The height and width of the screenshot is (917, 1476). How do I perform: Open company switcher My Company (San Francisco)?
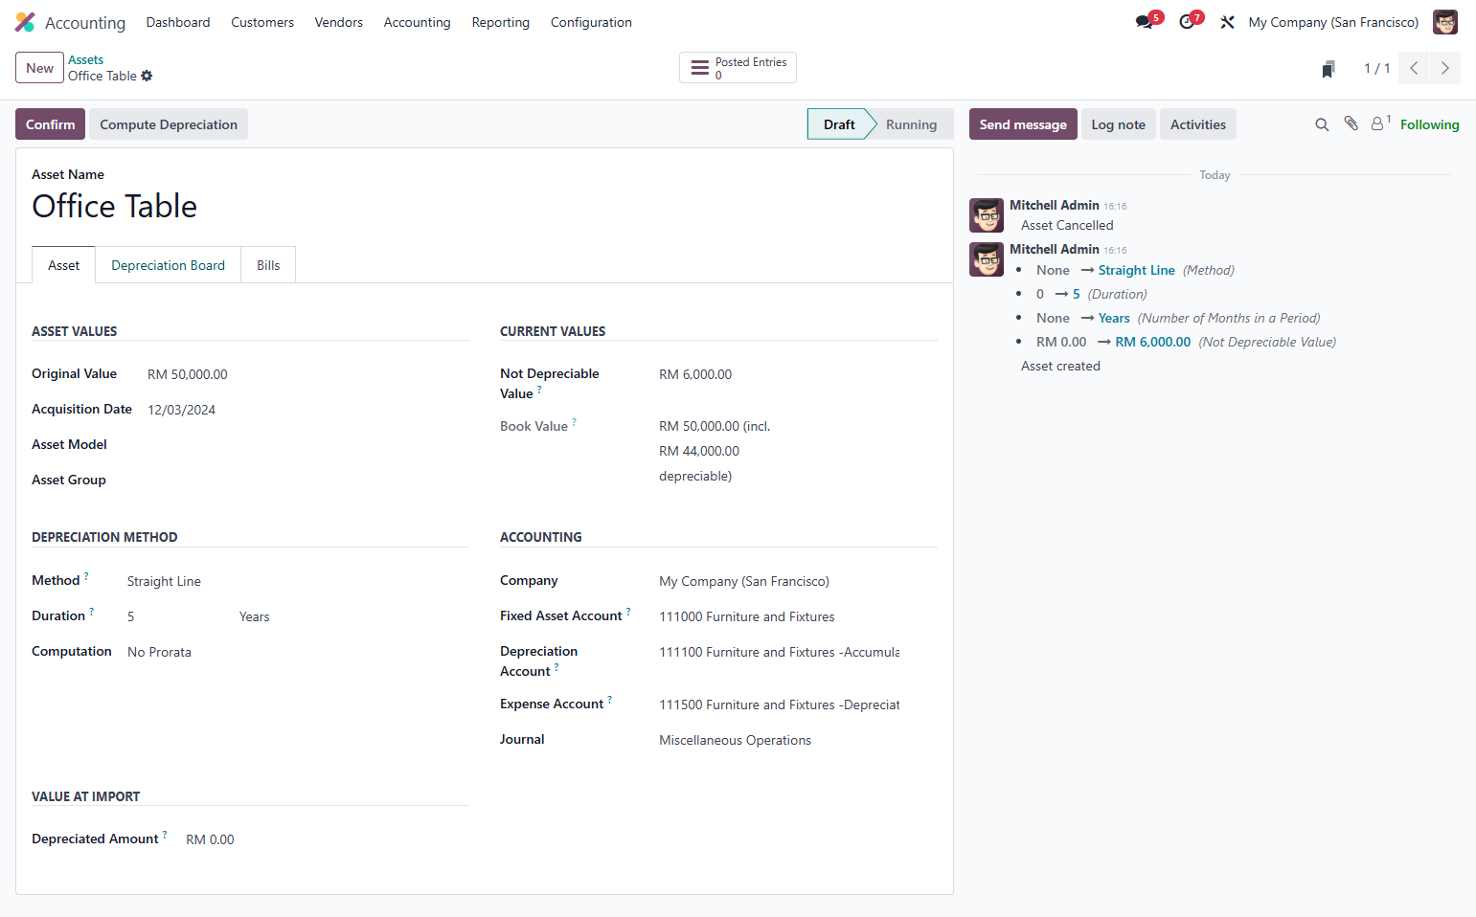[1333, 22]
